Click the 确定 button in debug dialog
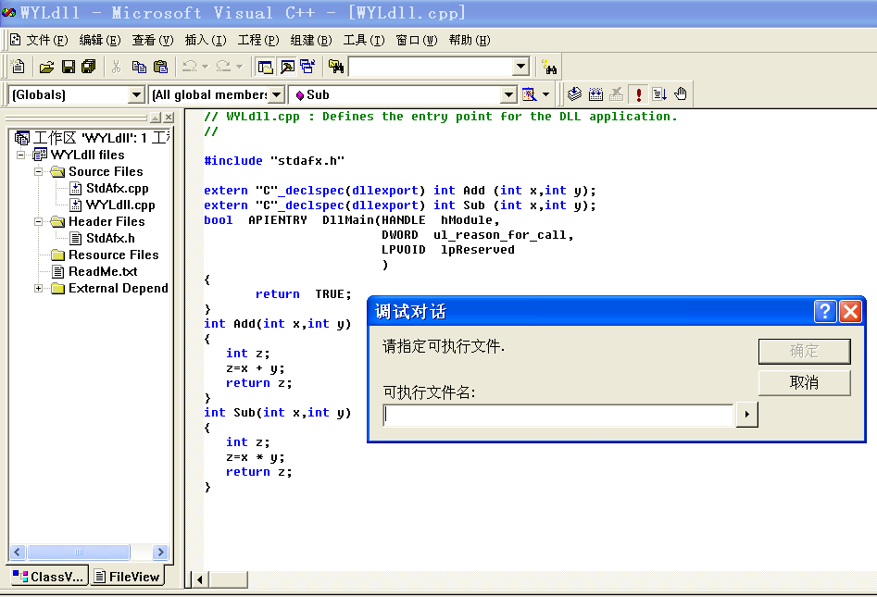The image size is (877, 597). [x=804, y=351]
